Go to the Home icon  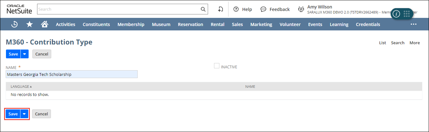(45, 24)
